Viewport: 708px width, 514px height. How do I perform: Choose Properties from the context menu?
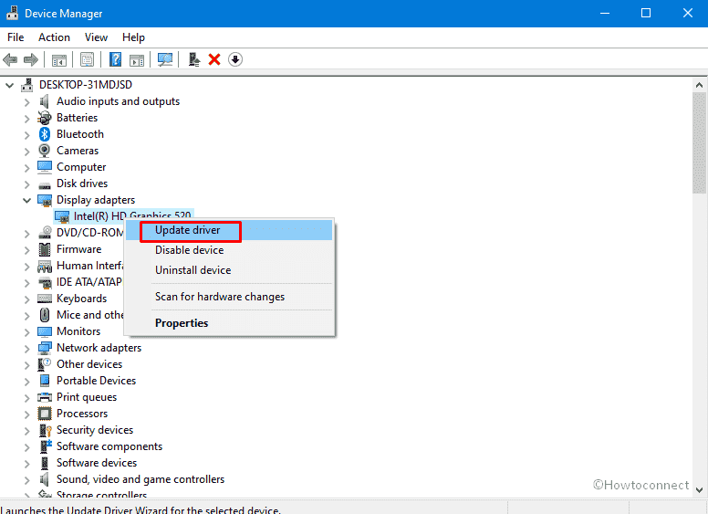tap(229, 323)
